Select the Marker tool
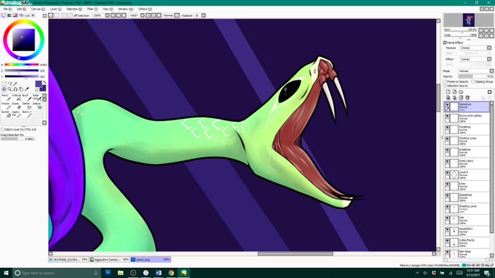The image size is (495, 278). 6,106
